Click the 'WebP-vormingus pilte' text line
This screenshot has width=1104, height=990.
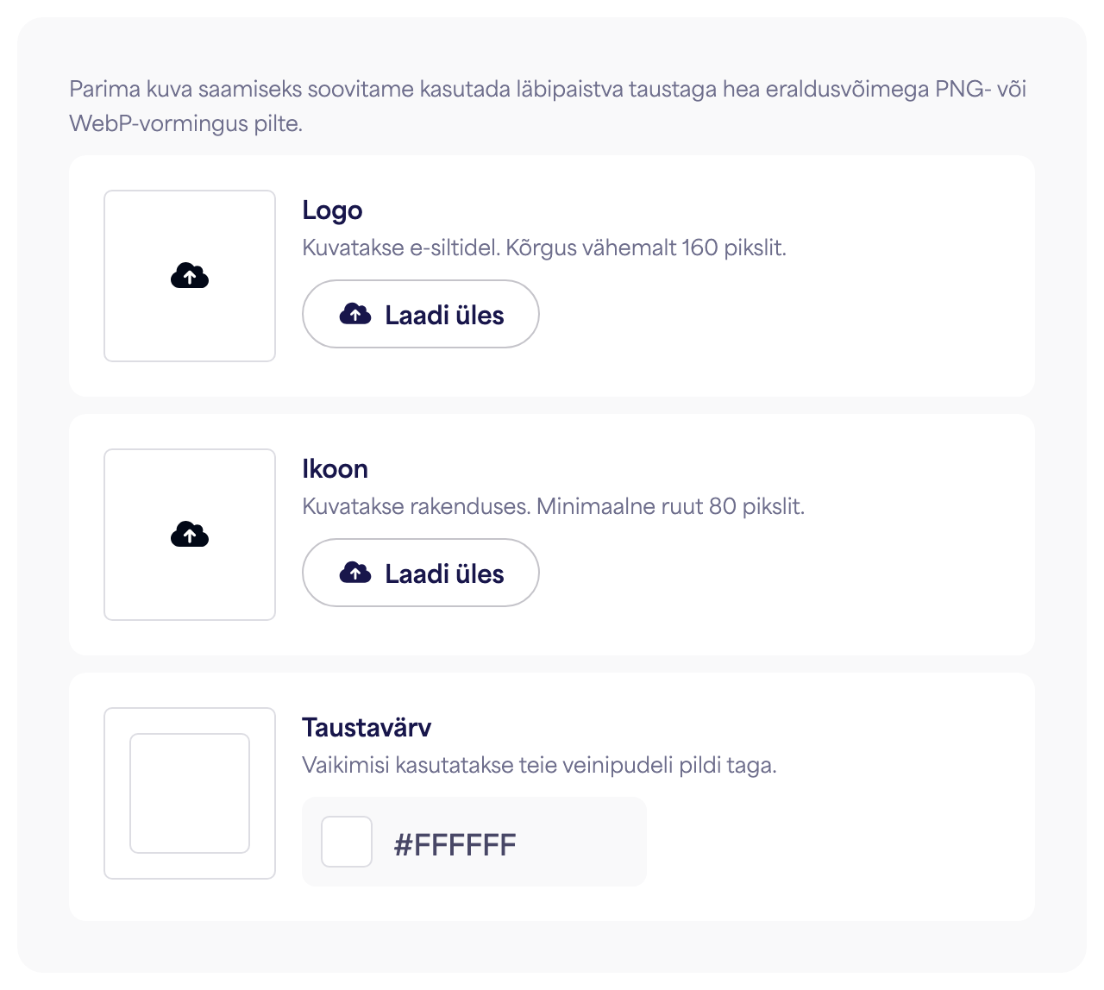[185, 123]
